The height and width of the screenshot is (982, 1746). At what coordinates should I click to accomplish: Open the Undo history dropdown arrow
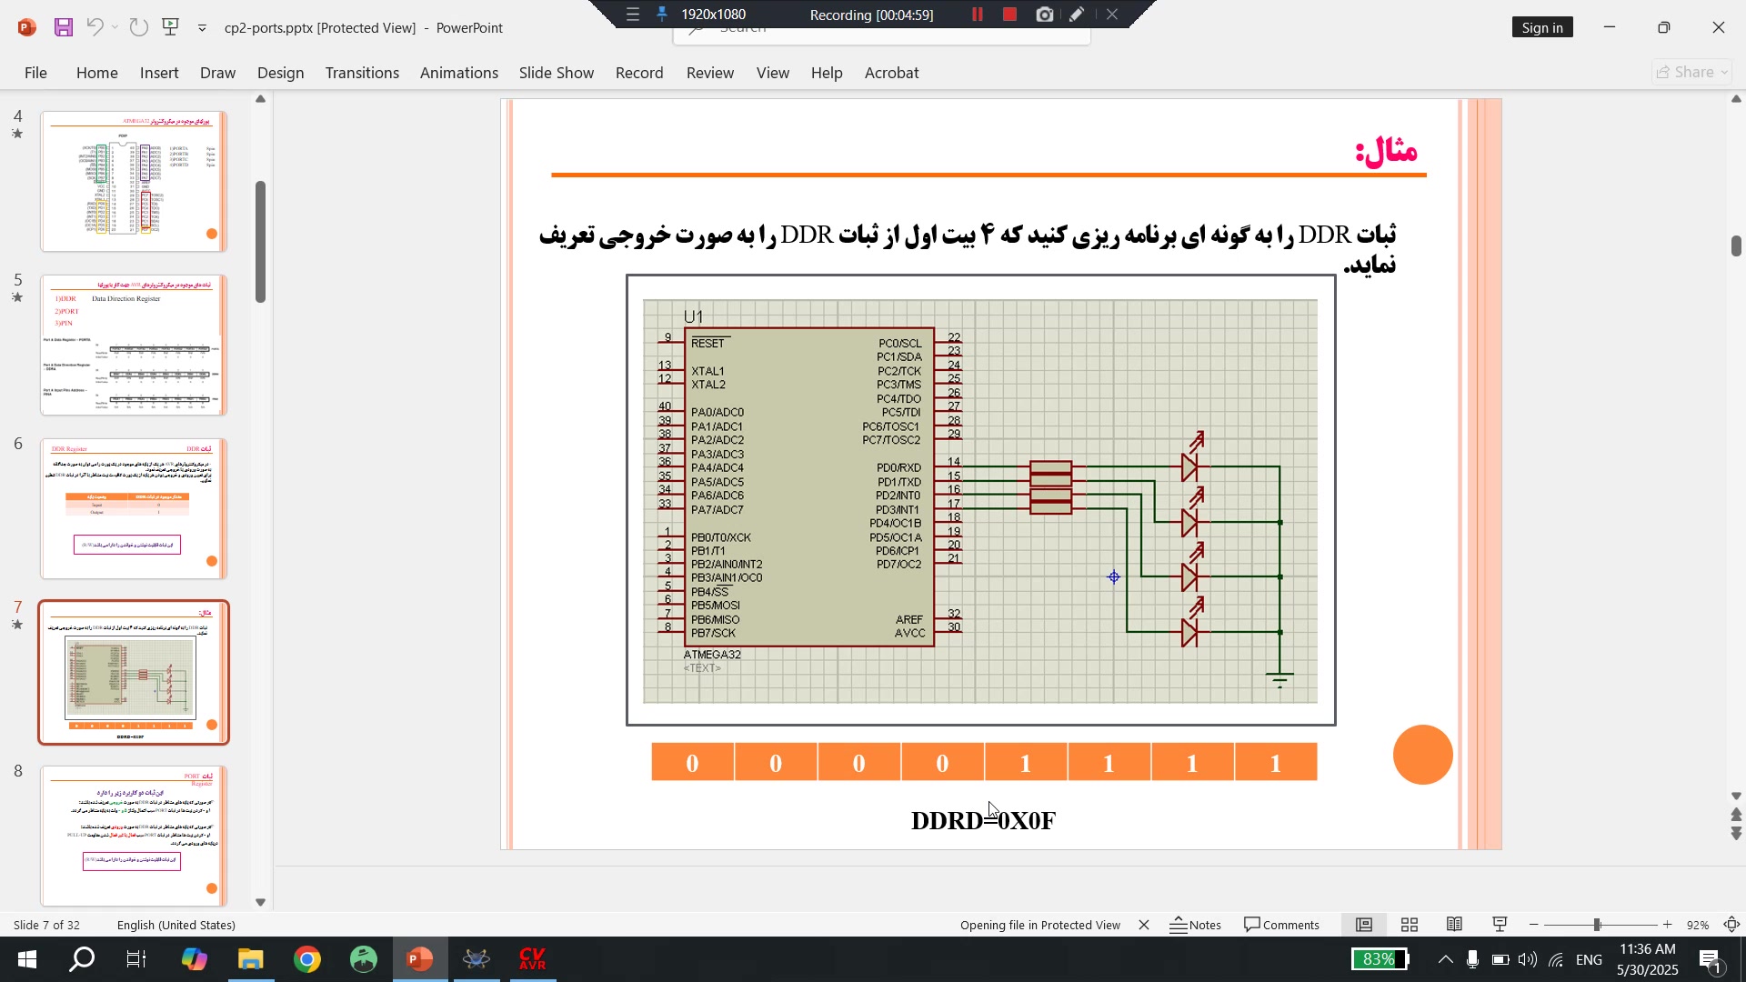point(115,27)
